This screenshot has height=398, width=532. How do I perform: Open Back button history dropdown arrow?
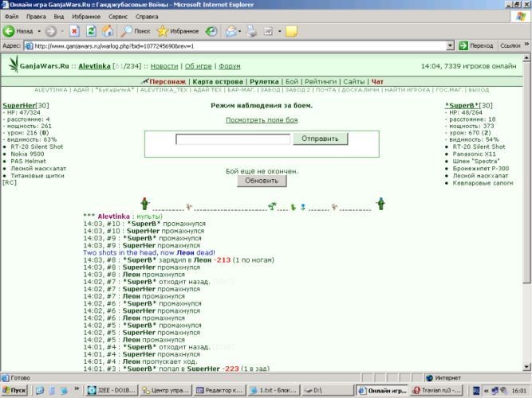point(39,31)
